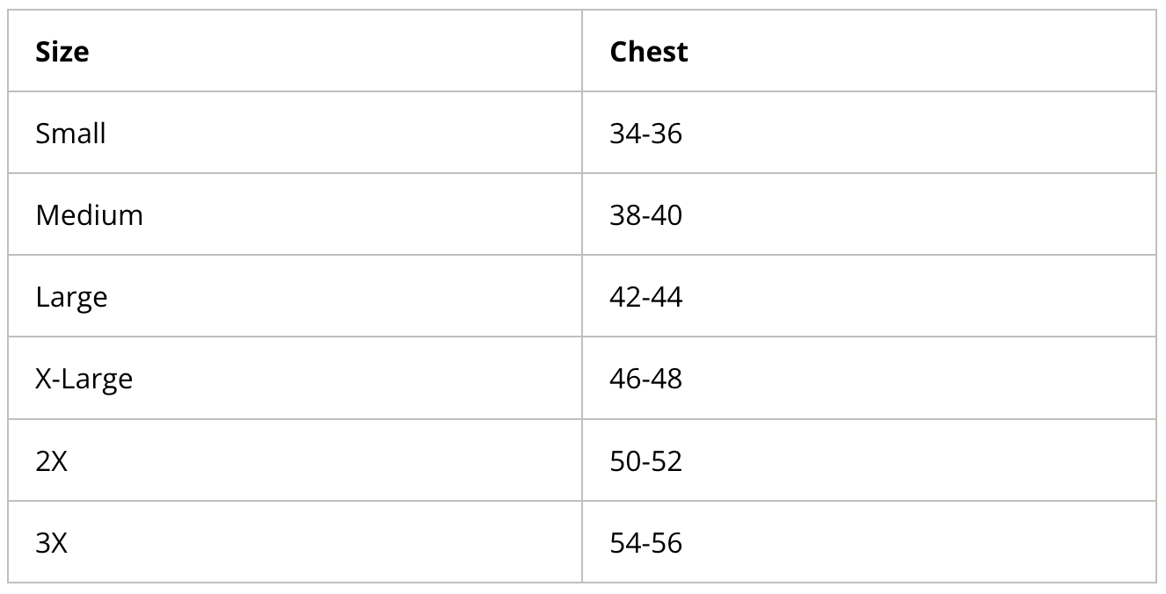Click the 50-52 chest measurement
The width and height of the screenshot is (1166, 594).
click(x=645, y=461)
